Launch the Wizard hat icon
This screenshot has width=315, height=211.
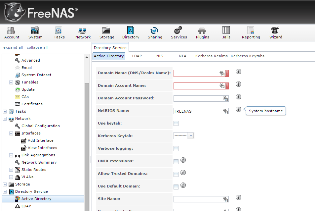click(275, 30)
